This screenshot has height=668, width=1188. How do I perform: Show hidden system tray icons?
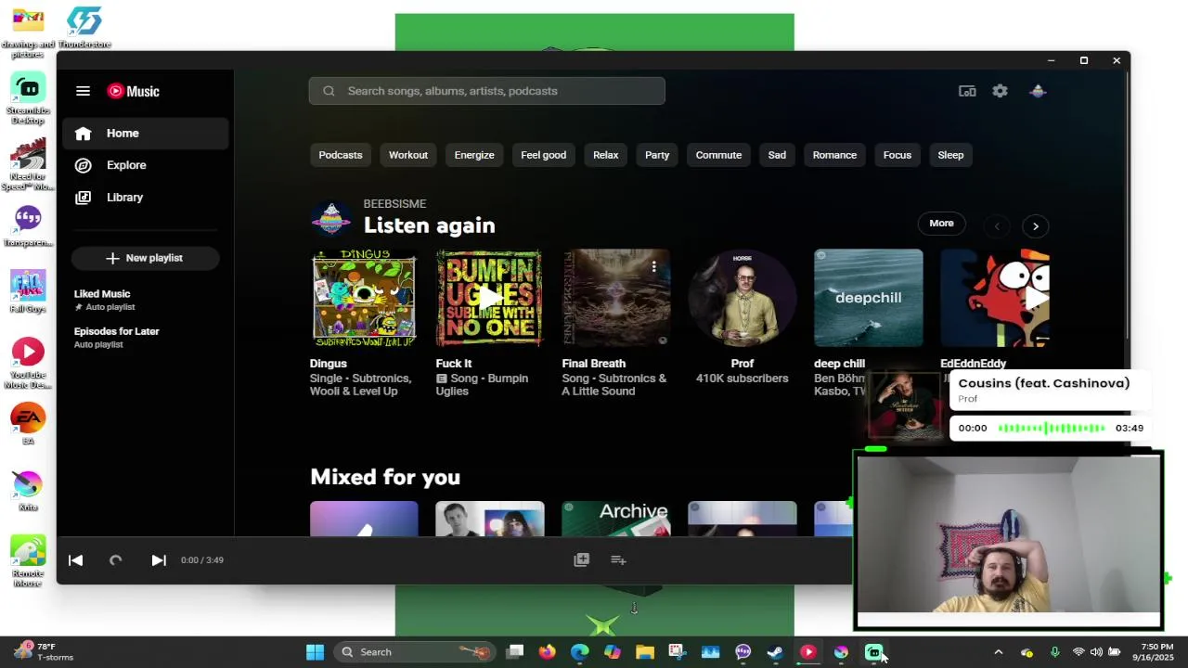[999, 652]
